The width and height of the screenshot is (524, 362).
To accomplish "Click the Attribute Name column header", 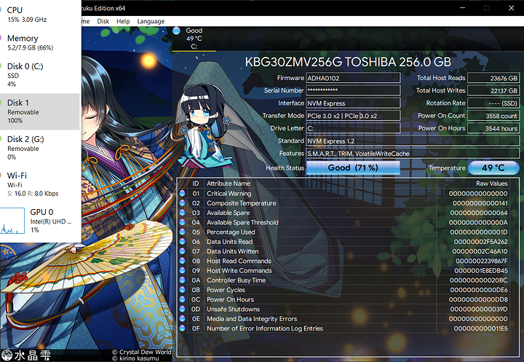I will coord(229,184).
